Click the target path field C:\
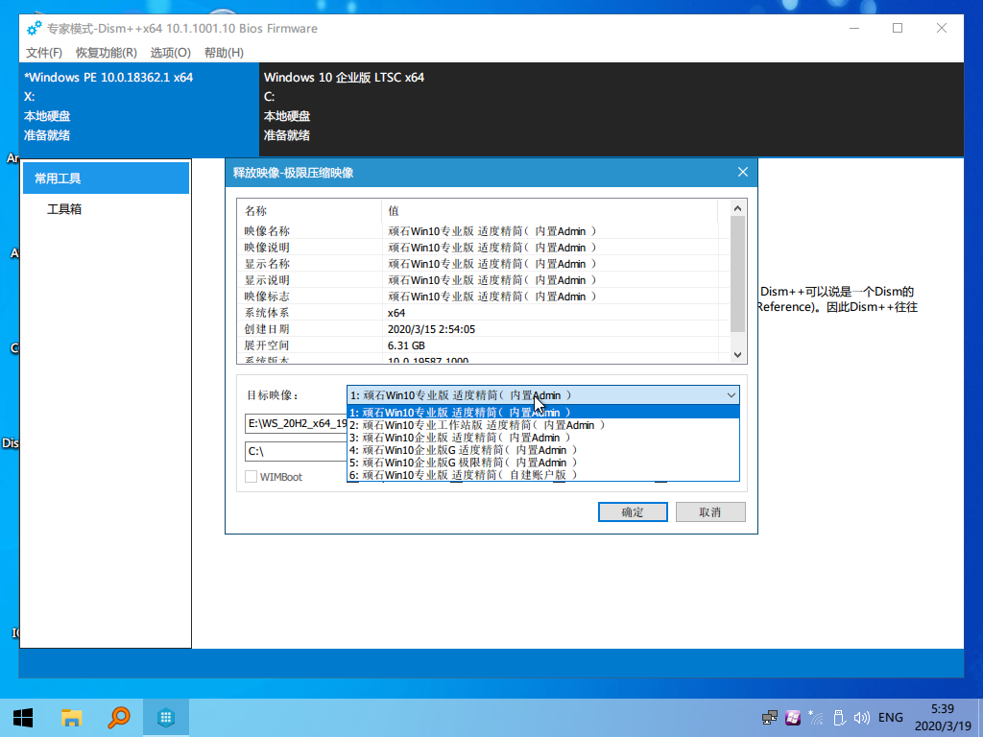Viewport: 983px width, 737px height. tap(296, 451)
